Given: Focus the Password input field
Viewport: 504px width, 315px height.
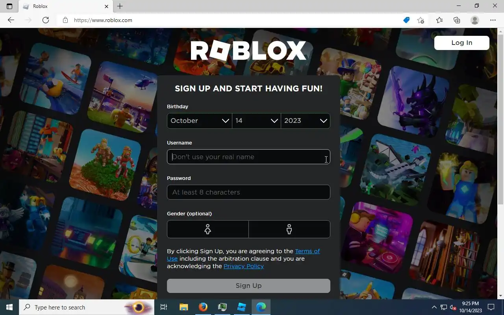Looking at the screenshot, I should [x=248, y=192].
